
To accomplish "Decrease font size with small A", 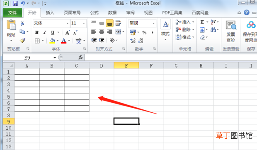I will tap(75, 33).
